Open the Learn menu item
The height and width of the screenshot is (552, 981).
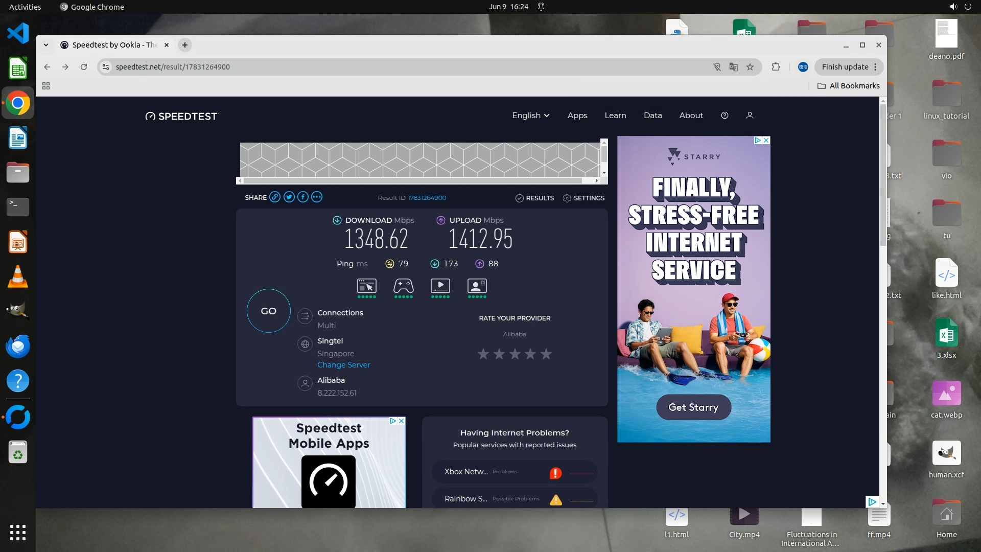coord(615,116)
